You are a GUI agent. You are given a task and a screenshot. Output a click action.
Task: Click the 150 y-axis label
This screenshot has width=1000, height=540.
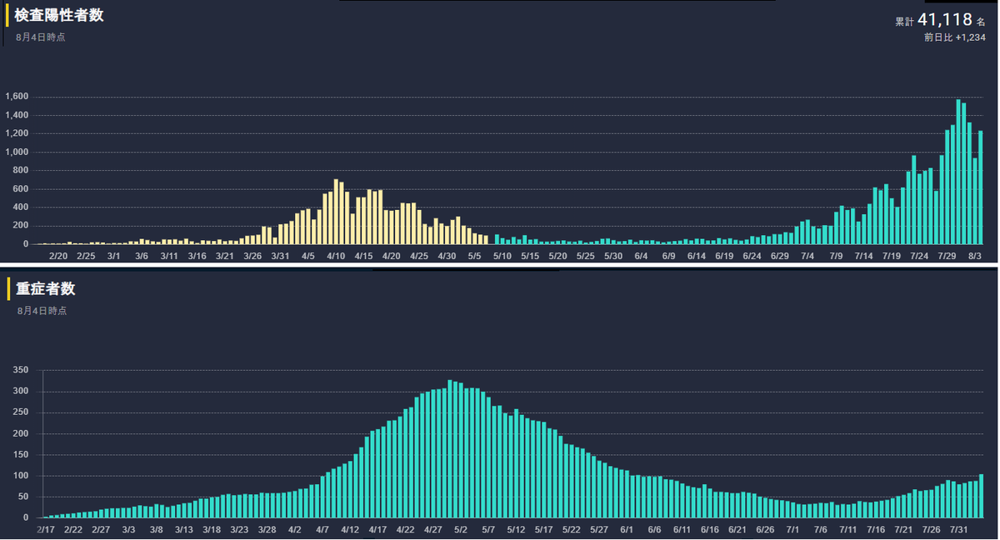[x=22, y=455]
